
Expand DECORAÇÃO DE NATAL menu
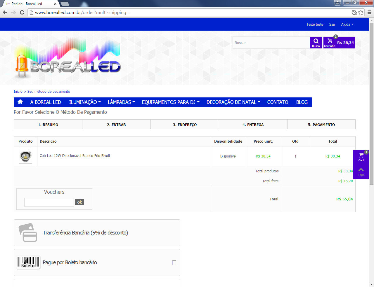coord(233,102)
